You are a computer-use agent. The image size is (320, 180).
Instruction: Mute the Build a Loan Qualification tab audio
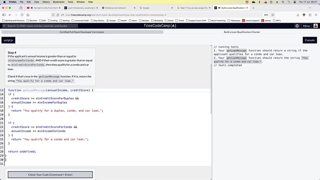(219, 8)
